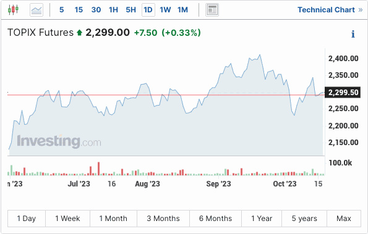Switch to candlestick chart view

(x=13, y=10)
